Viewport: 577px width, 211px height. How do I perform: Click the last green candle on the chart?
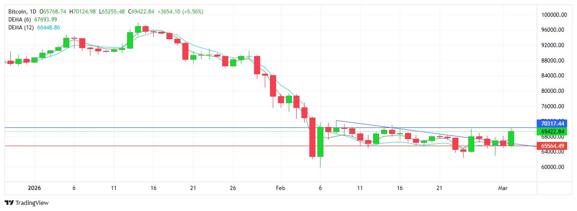click(511, 138)
